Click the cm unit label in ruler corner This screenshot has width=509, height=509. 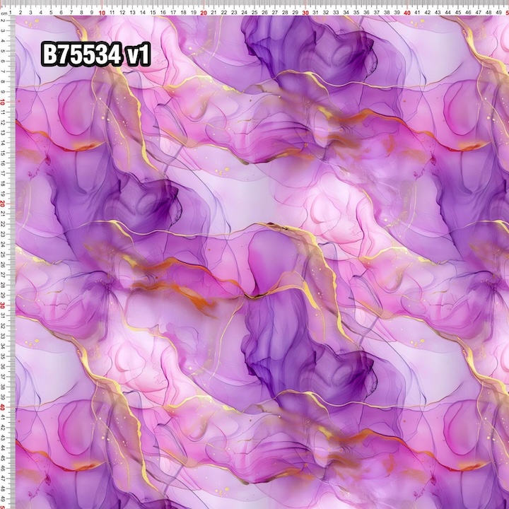pos(4,11)
